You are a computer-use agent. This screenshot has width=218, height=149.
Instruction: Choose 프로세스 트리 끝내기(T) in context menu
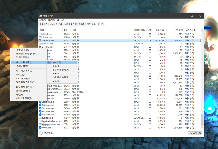click(29, 53)
